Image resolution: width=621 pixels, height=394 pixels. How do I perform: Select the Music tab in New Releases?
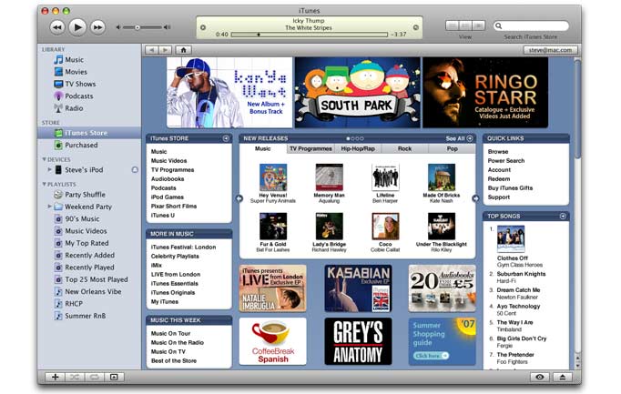(x=262, y=148)
